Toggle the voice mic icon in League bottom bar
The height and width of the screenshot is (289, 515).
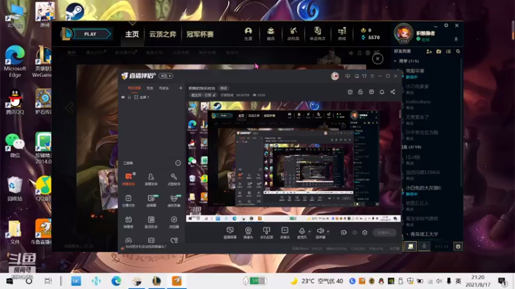tap(424, 247)
